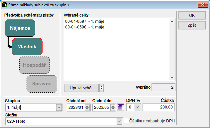Screen dimensions: 210x128
Task: Increase Období od with up arrow
Action: tap(87, 106)
